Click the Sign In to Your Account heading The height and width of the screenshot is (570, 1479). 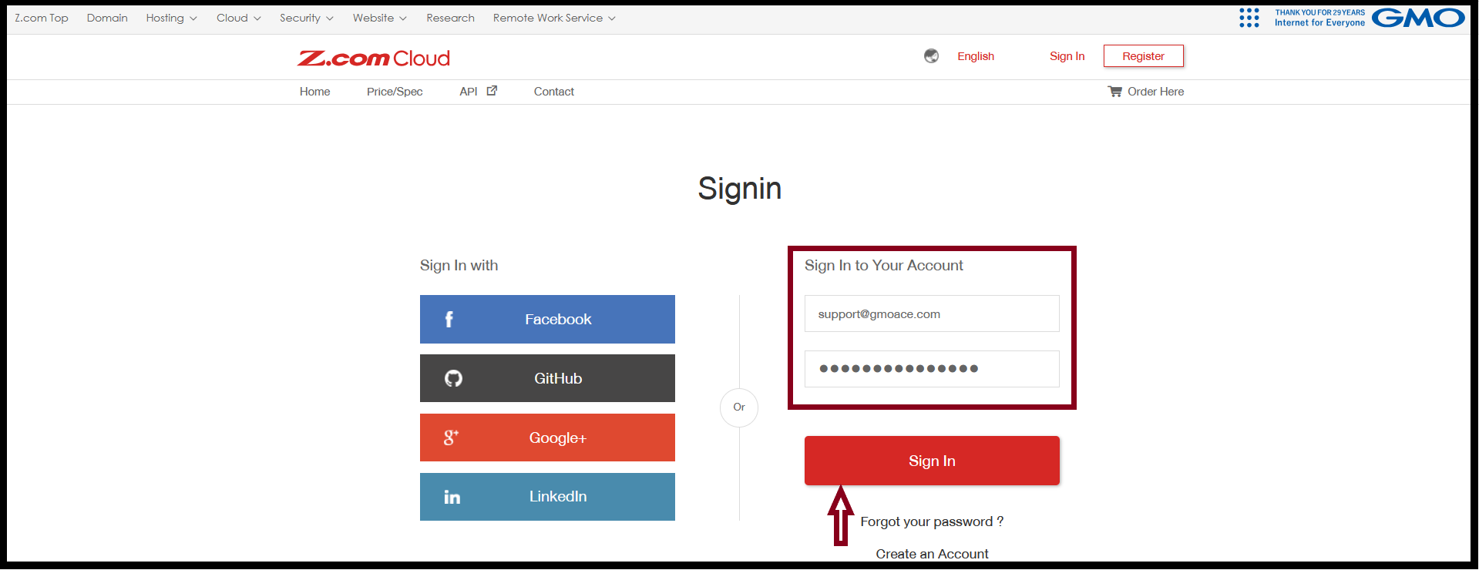884,266
